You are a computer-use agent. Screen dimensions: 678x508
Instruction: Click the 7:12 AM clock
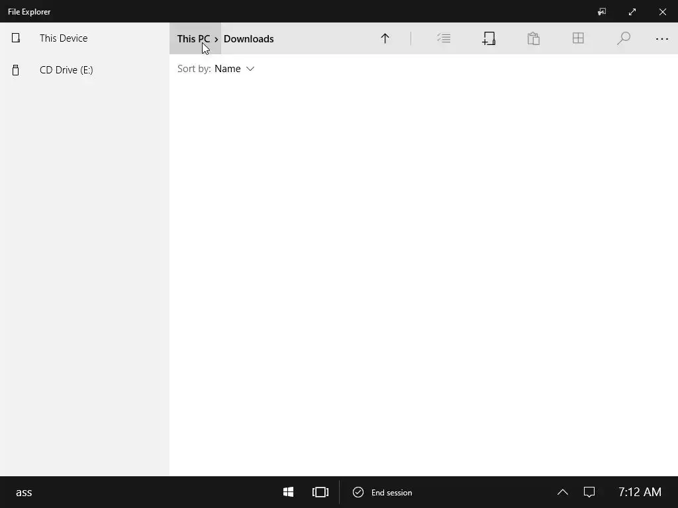pyautogui.click(x=640, y=492)
